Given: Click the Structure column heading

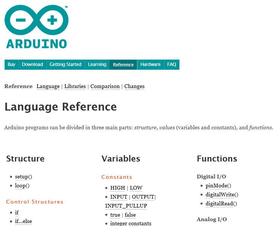Looking at the screenshot, I should coord(25,159).
